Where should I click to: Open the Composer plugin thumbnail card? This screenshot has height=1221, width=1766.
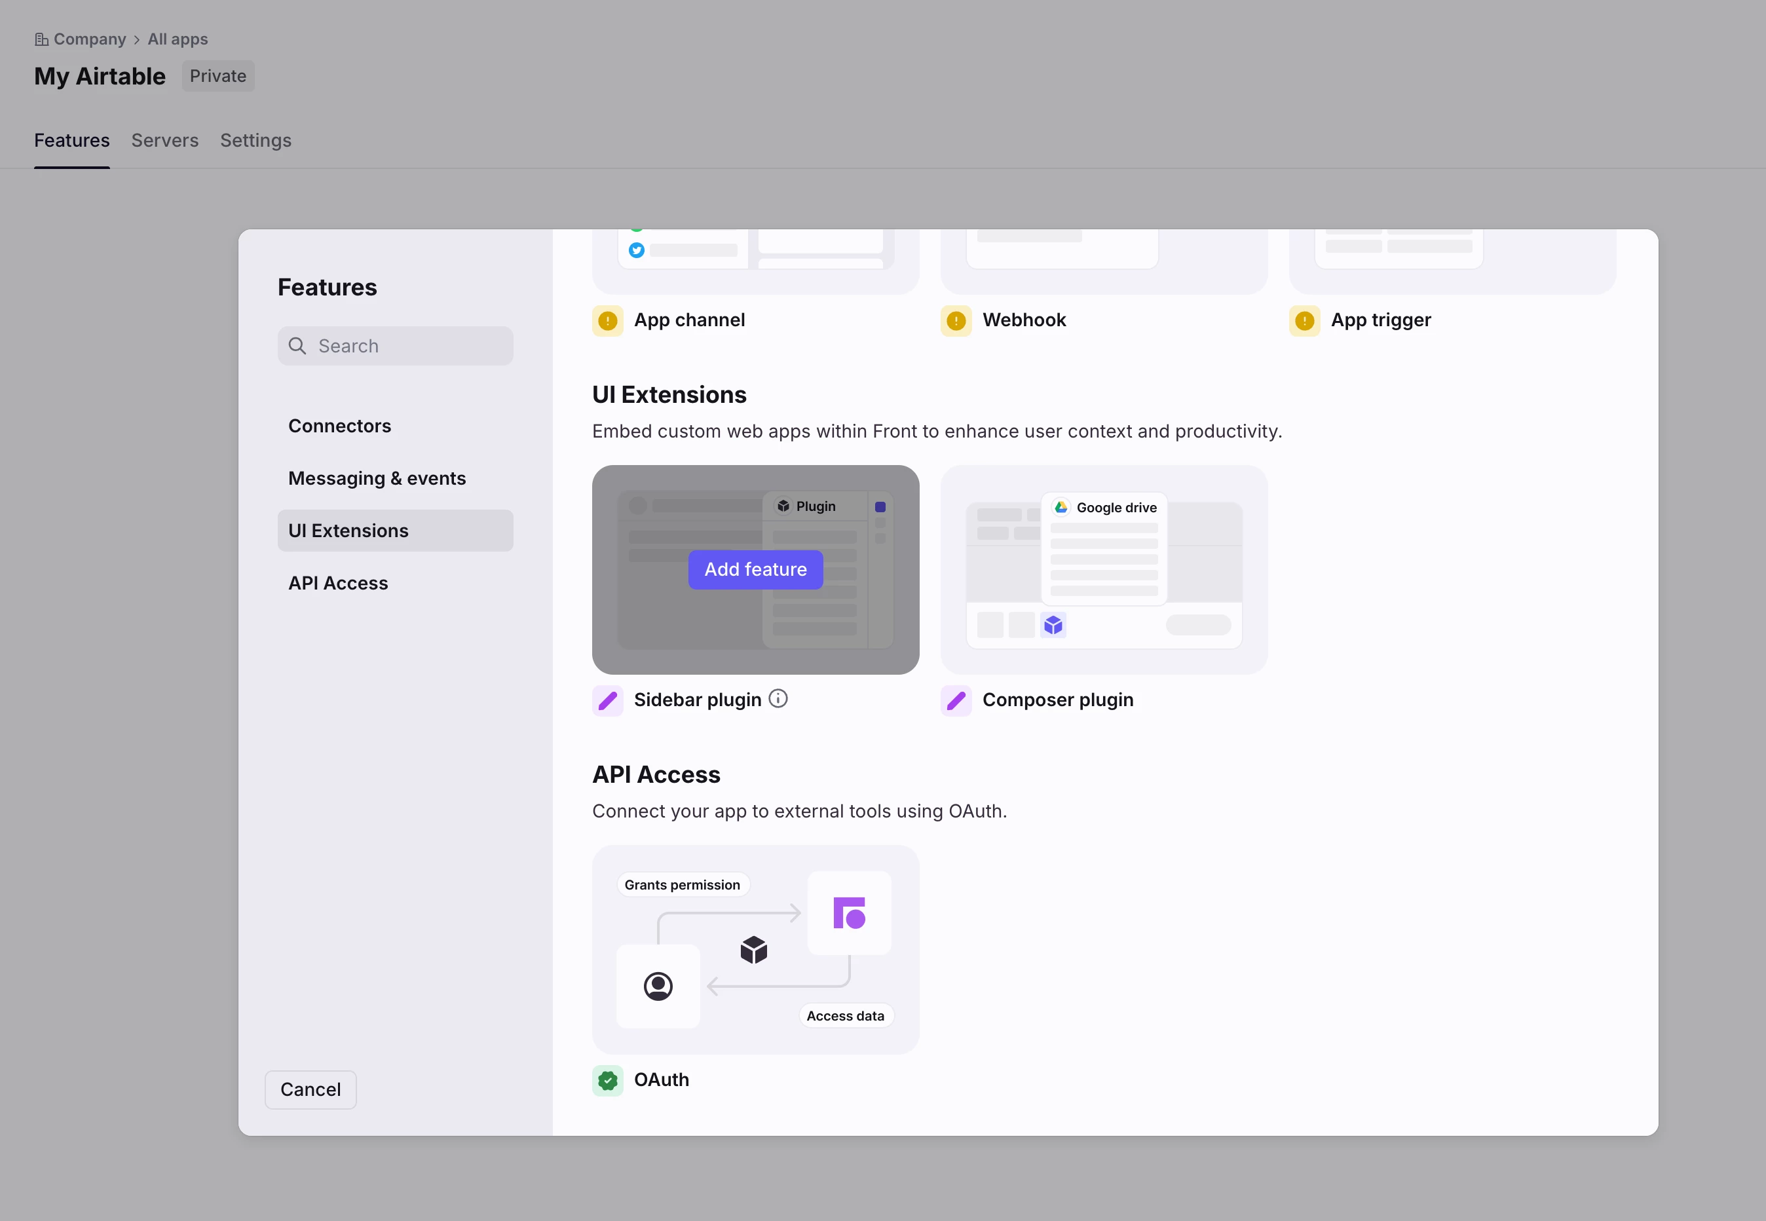point(1104,569)
